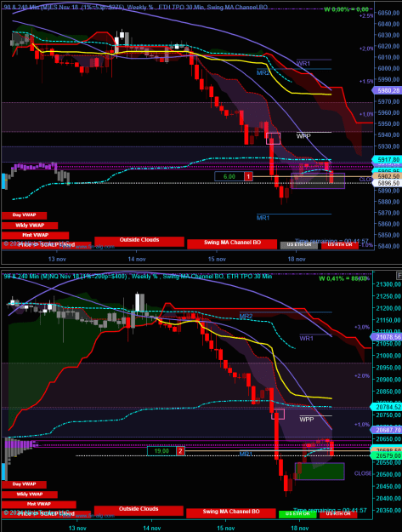Click the WPP pivot label on ES chart
The image size is (402, 532).
[x=303, y=136]
